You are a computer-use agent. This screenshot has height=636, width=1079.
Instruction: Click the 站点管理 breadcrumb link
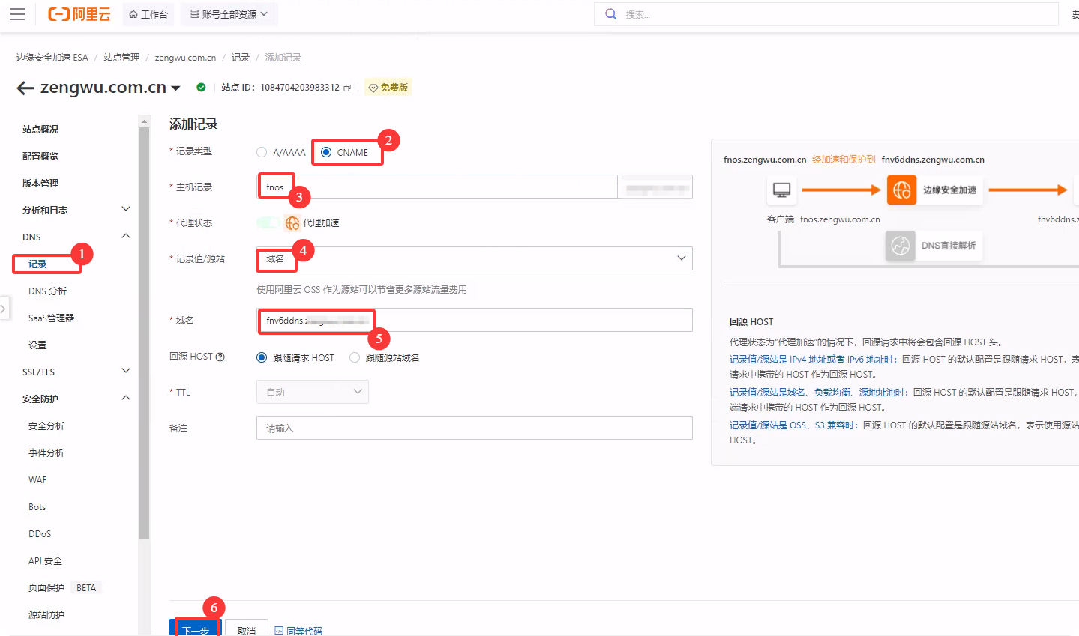pyautogui.click(x=121, y=58)
